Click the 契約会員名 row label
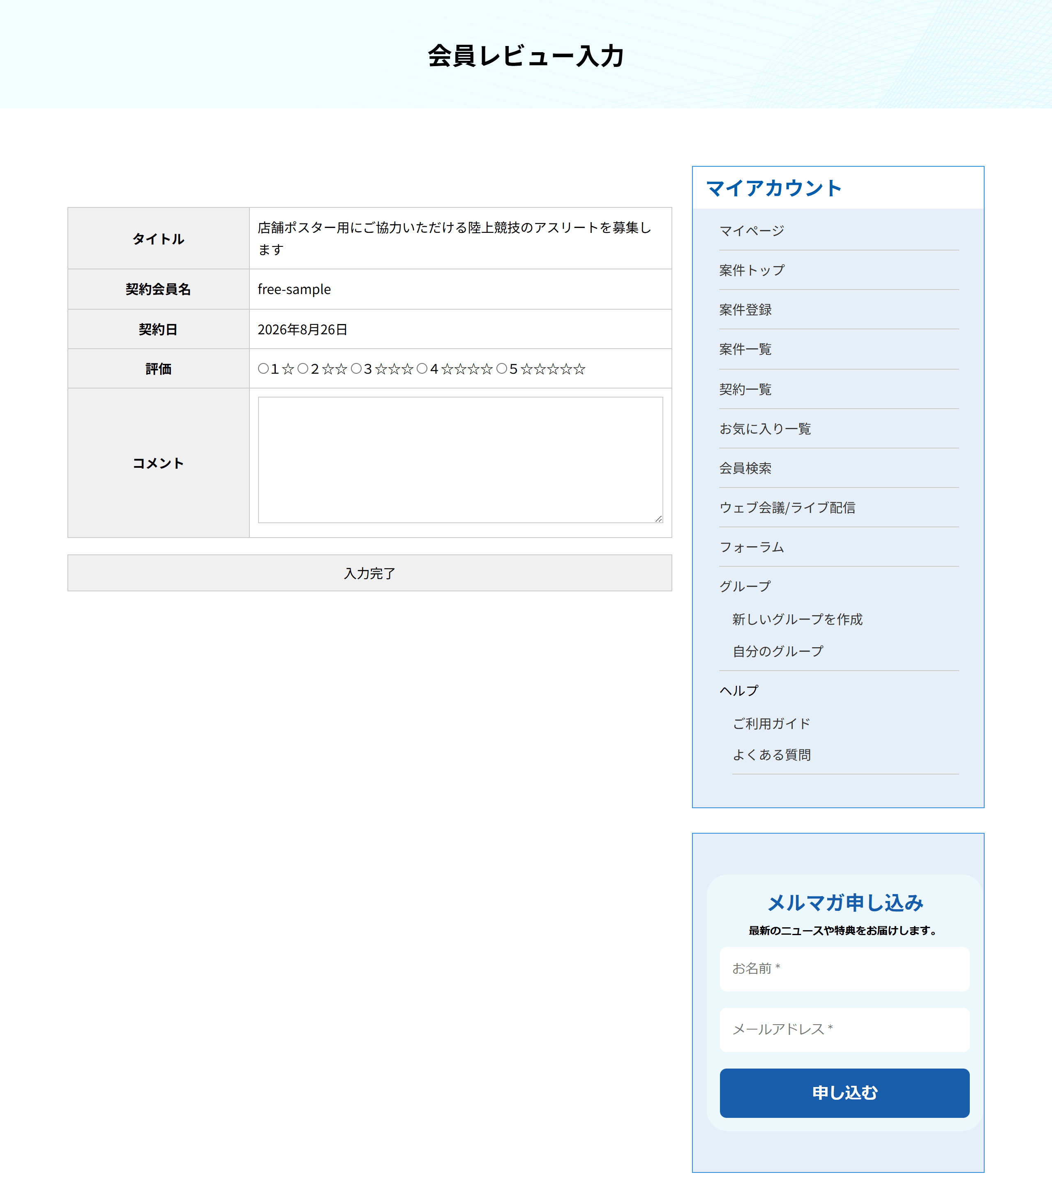The width and height of the screenshot is (1052, 1193). (158, 290)
